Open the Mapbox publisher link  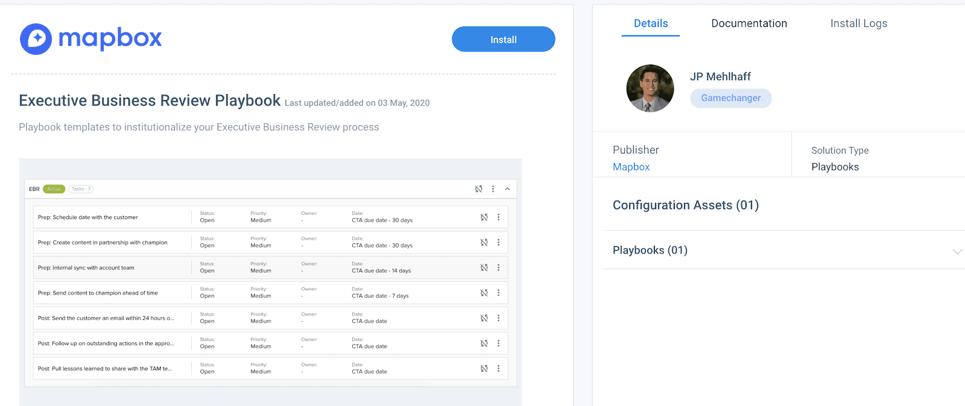pyautogui.click(x=631, y=167)
